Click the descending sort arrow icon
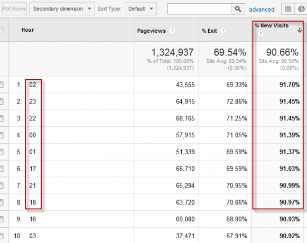This screenshot has height=243, width=307. point(300,30)
